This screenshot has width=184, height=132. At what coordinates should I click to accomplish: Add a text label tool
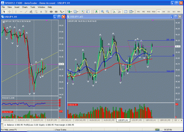pyautogui.click(x=46, y=12)
